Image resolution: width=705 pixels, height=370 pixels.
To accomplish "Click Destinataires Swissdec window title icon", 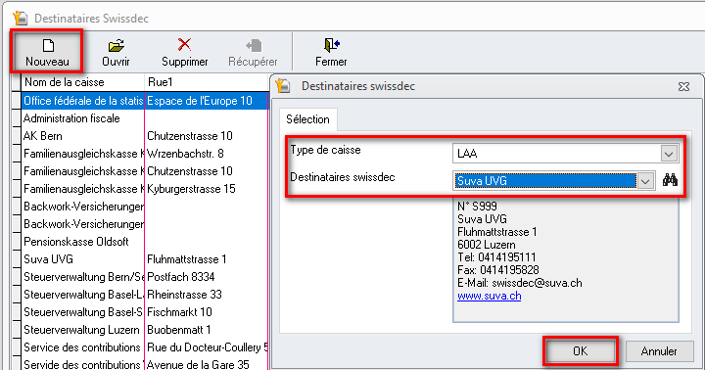I will pyautogui.click(x=20, y=18).
